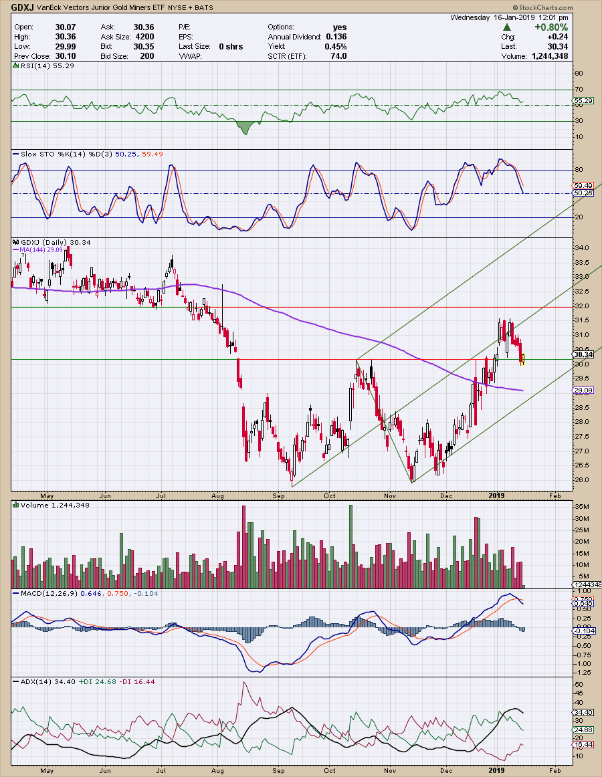This screenshot has width=602, height=777.
Task: Click the RSI current value tag 55.29
Action: [x=583, y=100]
